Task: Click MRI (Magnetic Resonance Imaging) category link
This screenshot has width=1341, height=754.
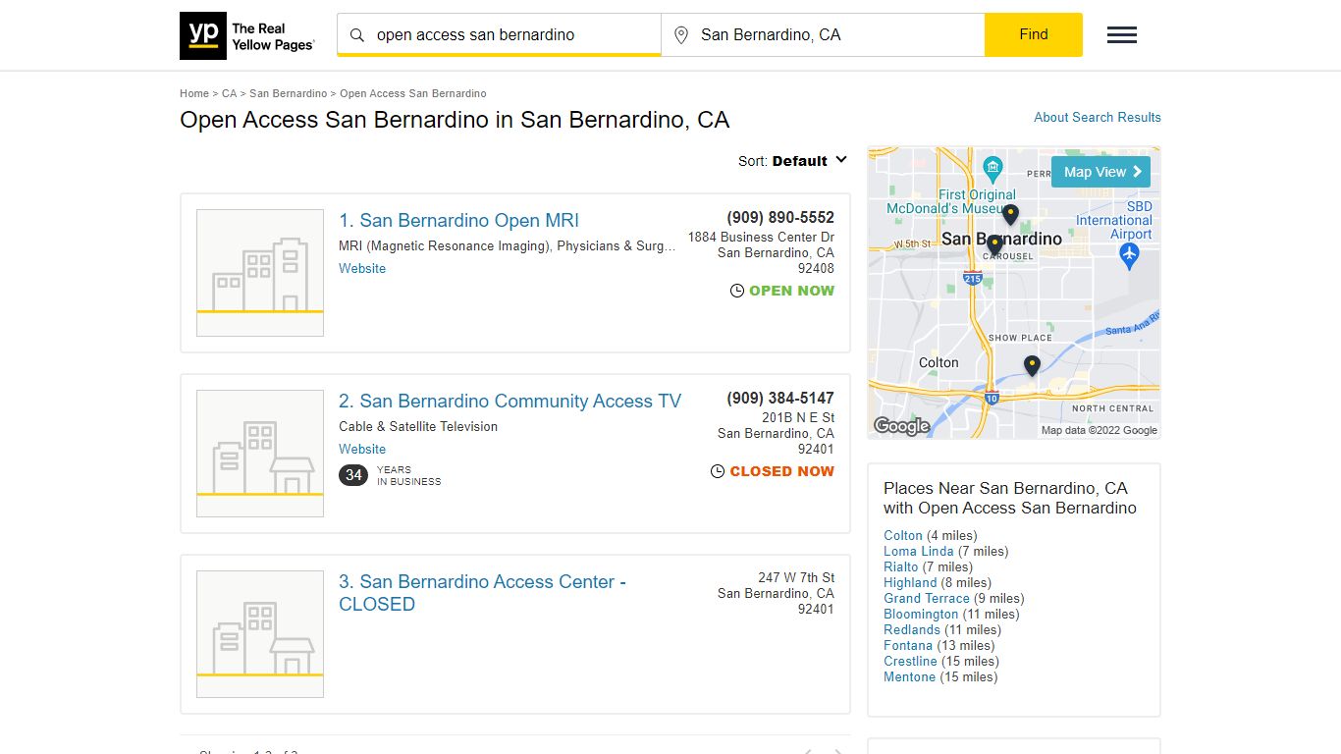Action: (x=444, y=245)
